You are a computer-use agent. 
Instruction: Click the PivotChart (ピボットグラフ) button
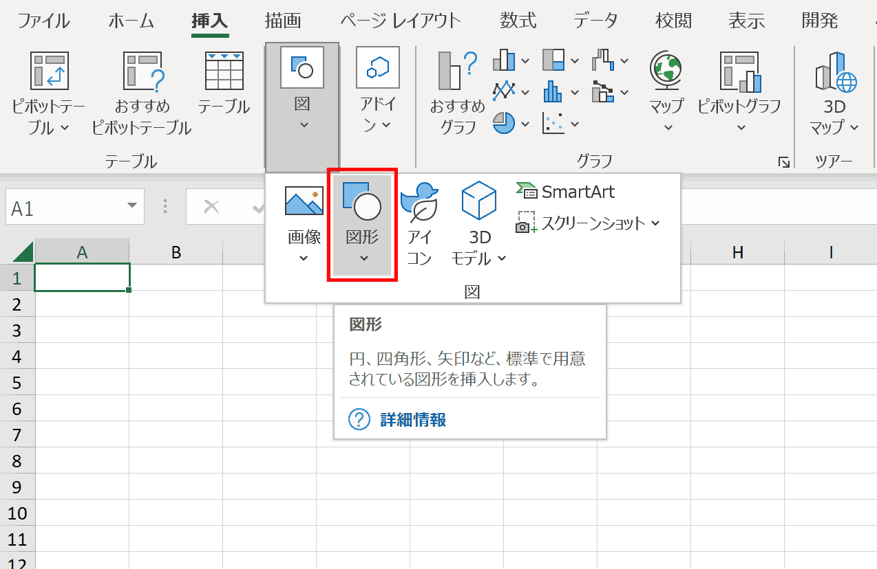[x=740, y=92]
